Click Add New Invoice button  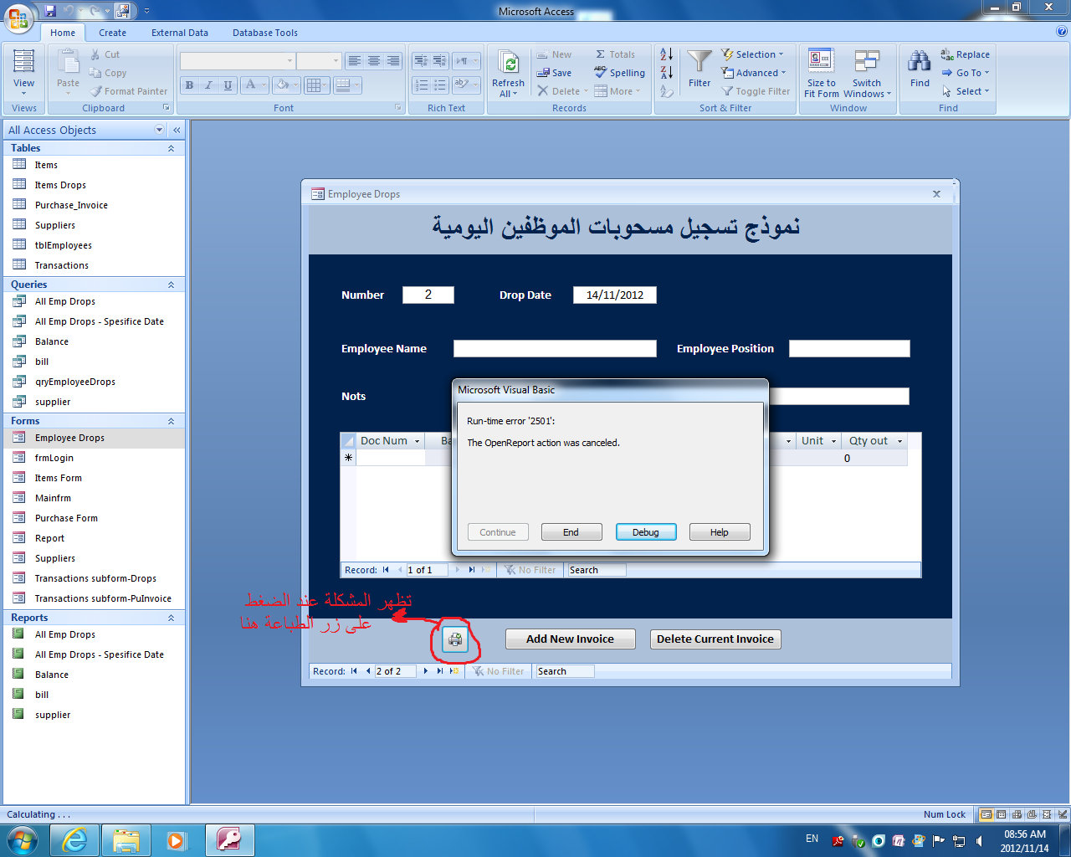point(570,639)
